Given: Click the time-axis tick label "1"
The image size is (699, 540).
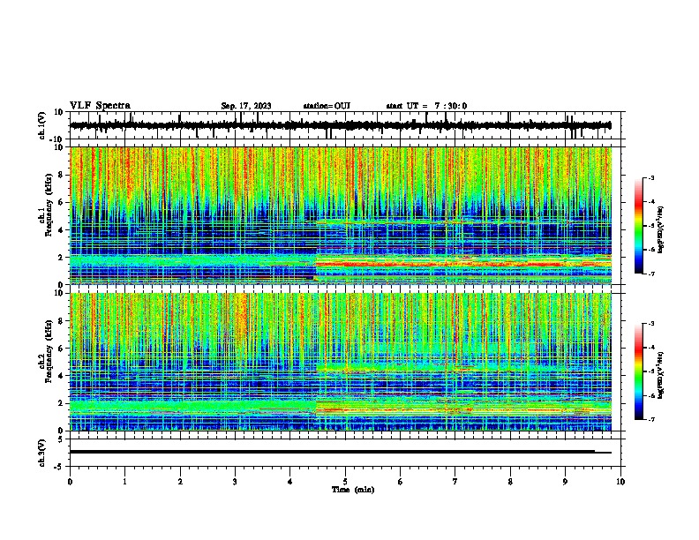Looking at the screenshot, I should click(124, 482).
